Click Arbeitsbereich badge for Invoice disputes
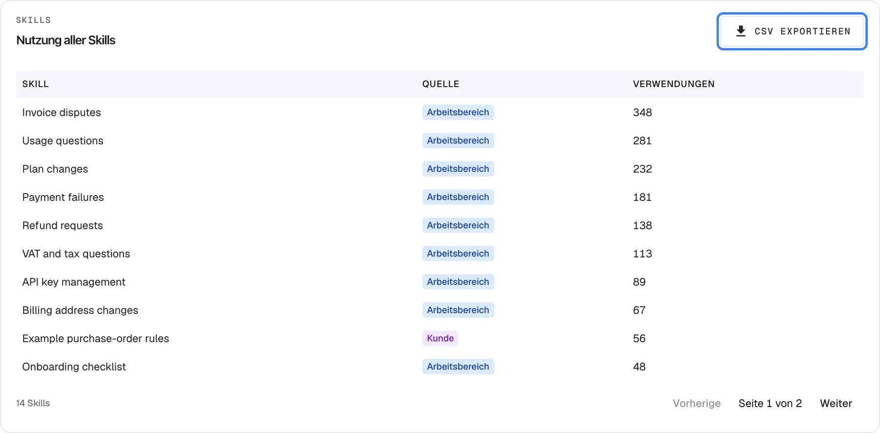The image size is (880, 433). pyautogui.click(x=458, y=112)
